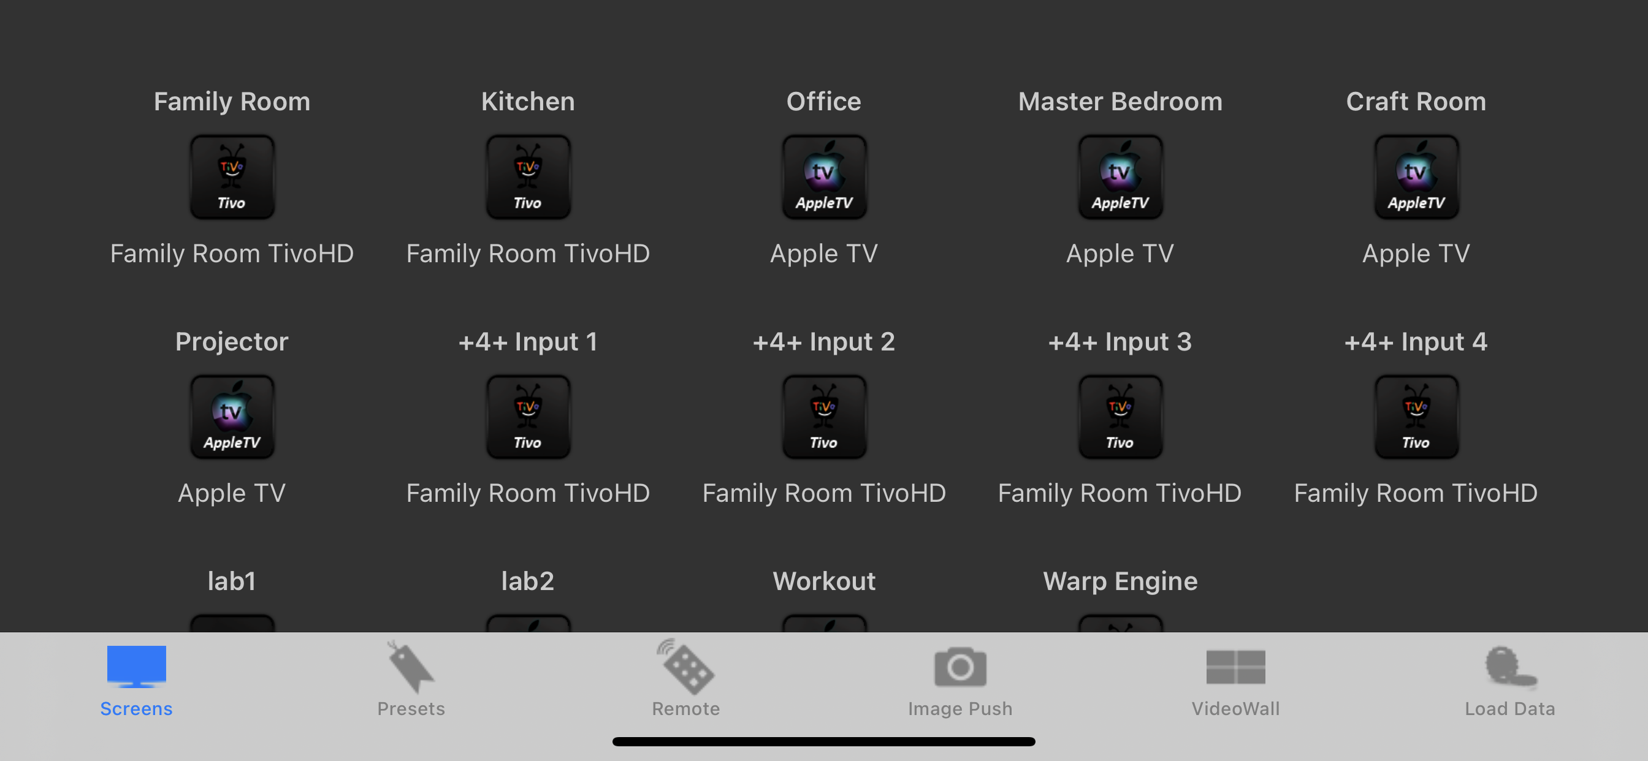Select the Craft Room AppleTV icon

coord(1416,177)
